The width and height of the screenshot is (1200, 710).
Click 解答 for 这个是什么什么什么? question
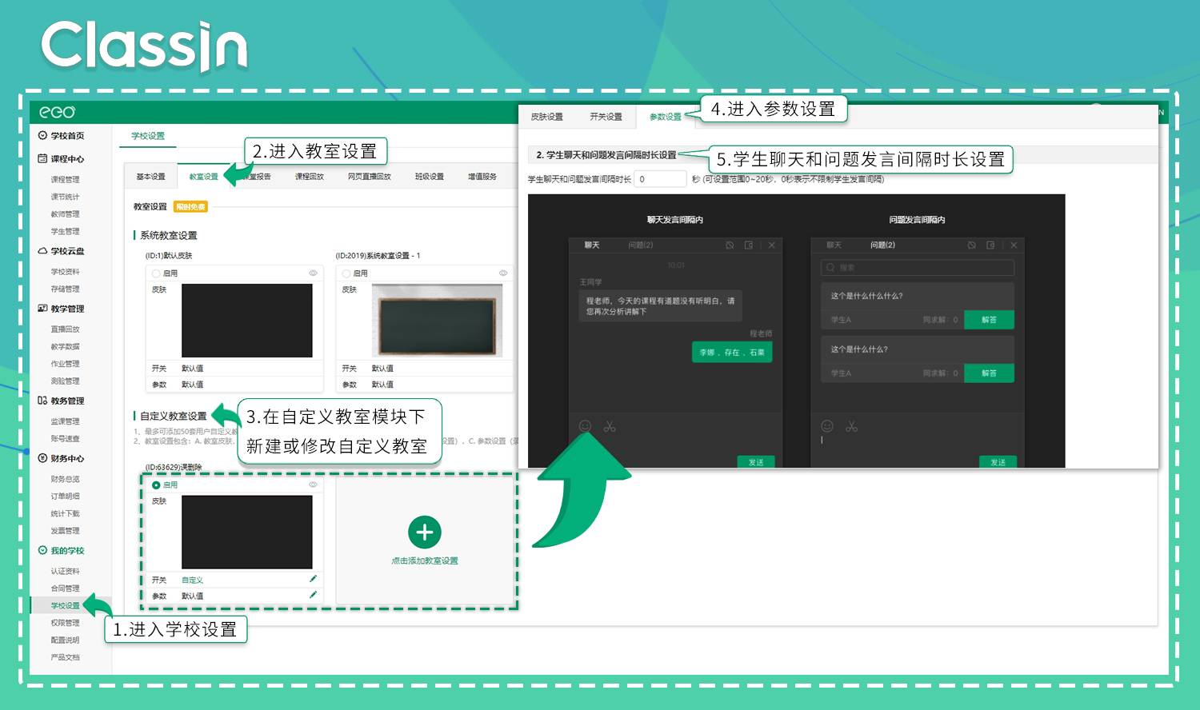tap(989, 320)
